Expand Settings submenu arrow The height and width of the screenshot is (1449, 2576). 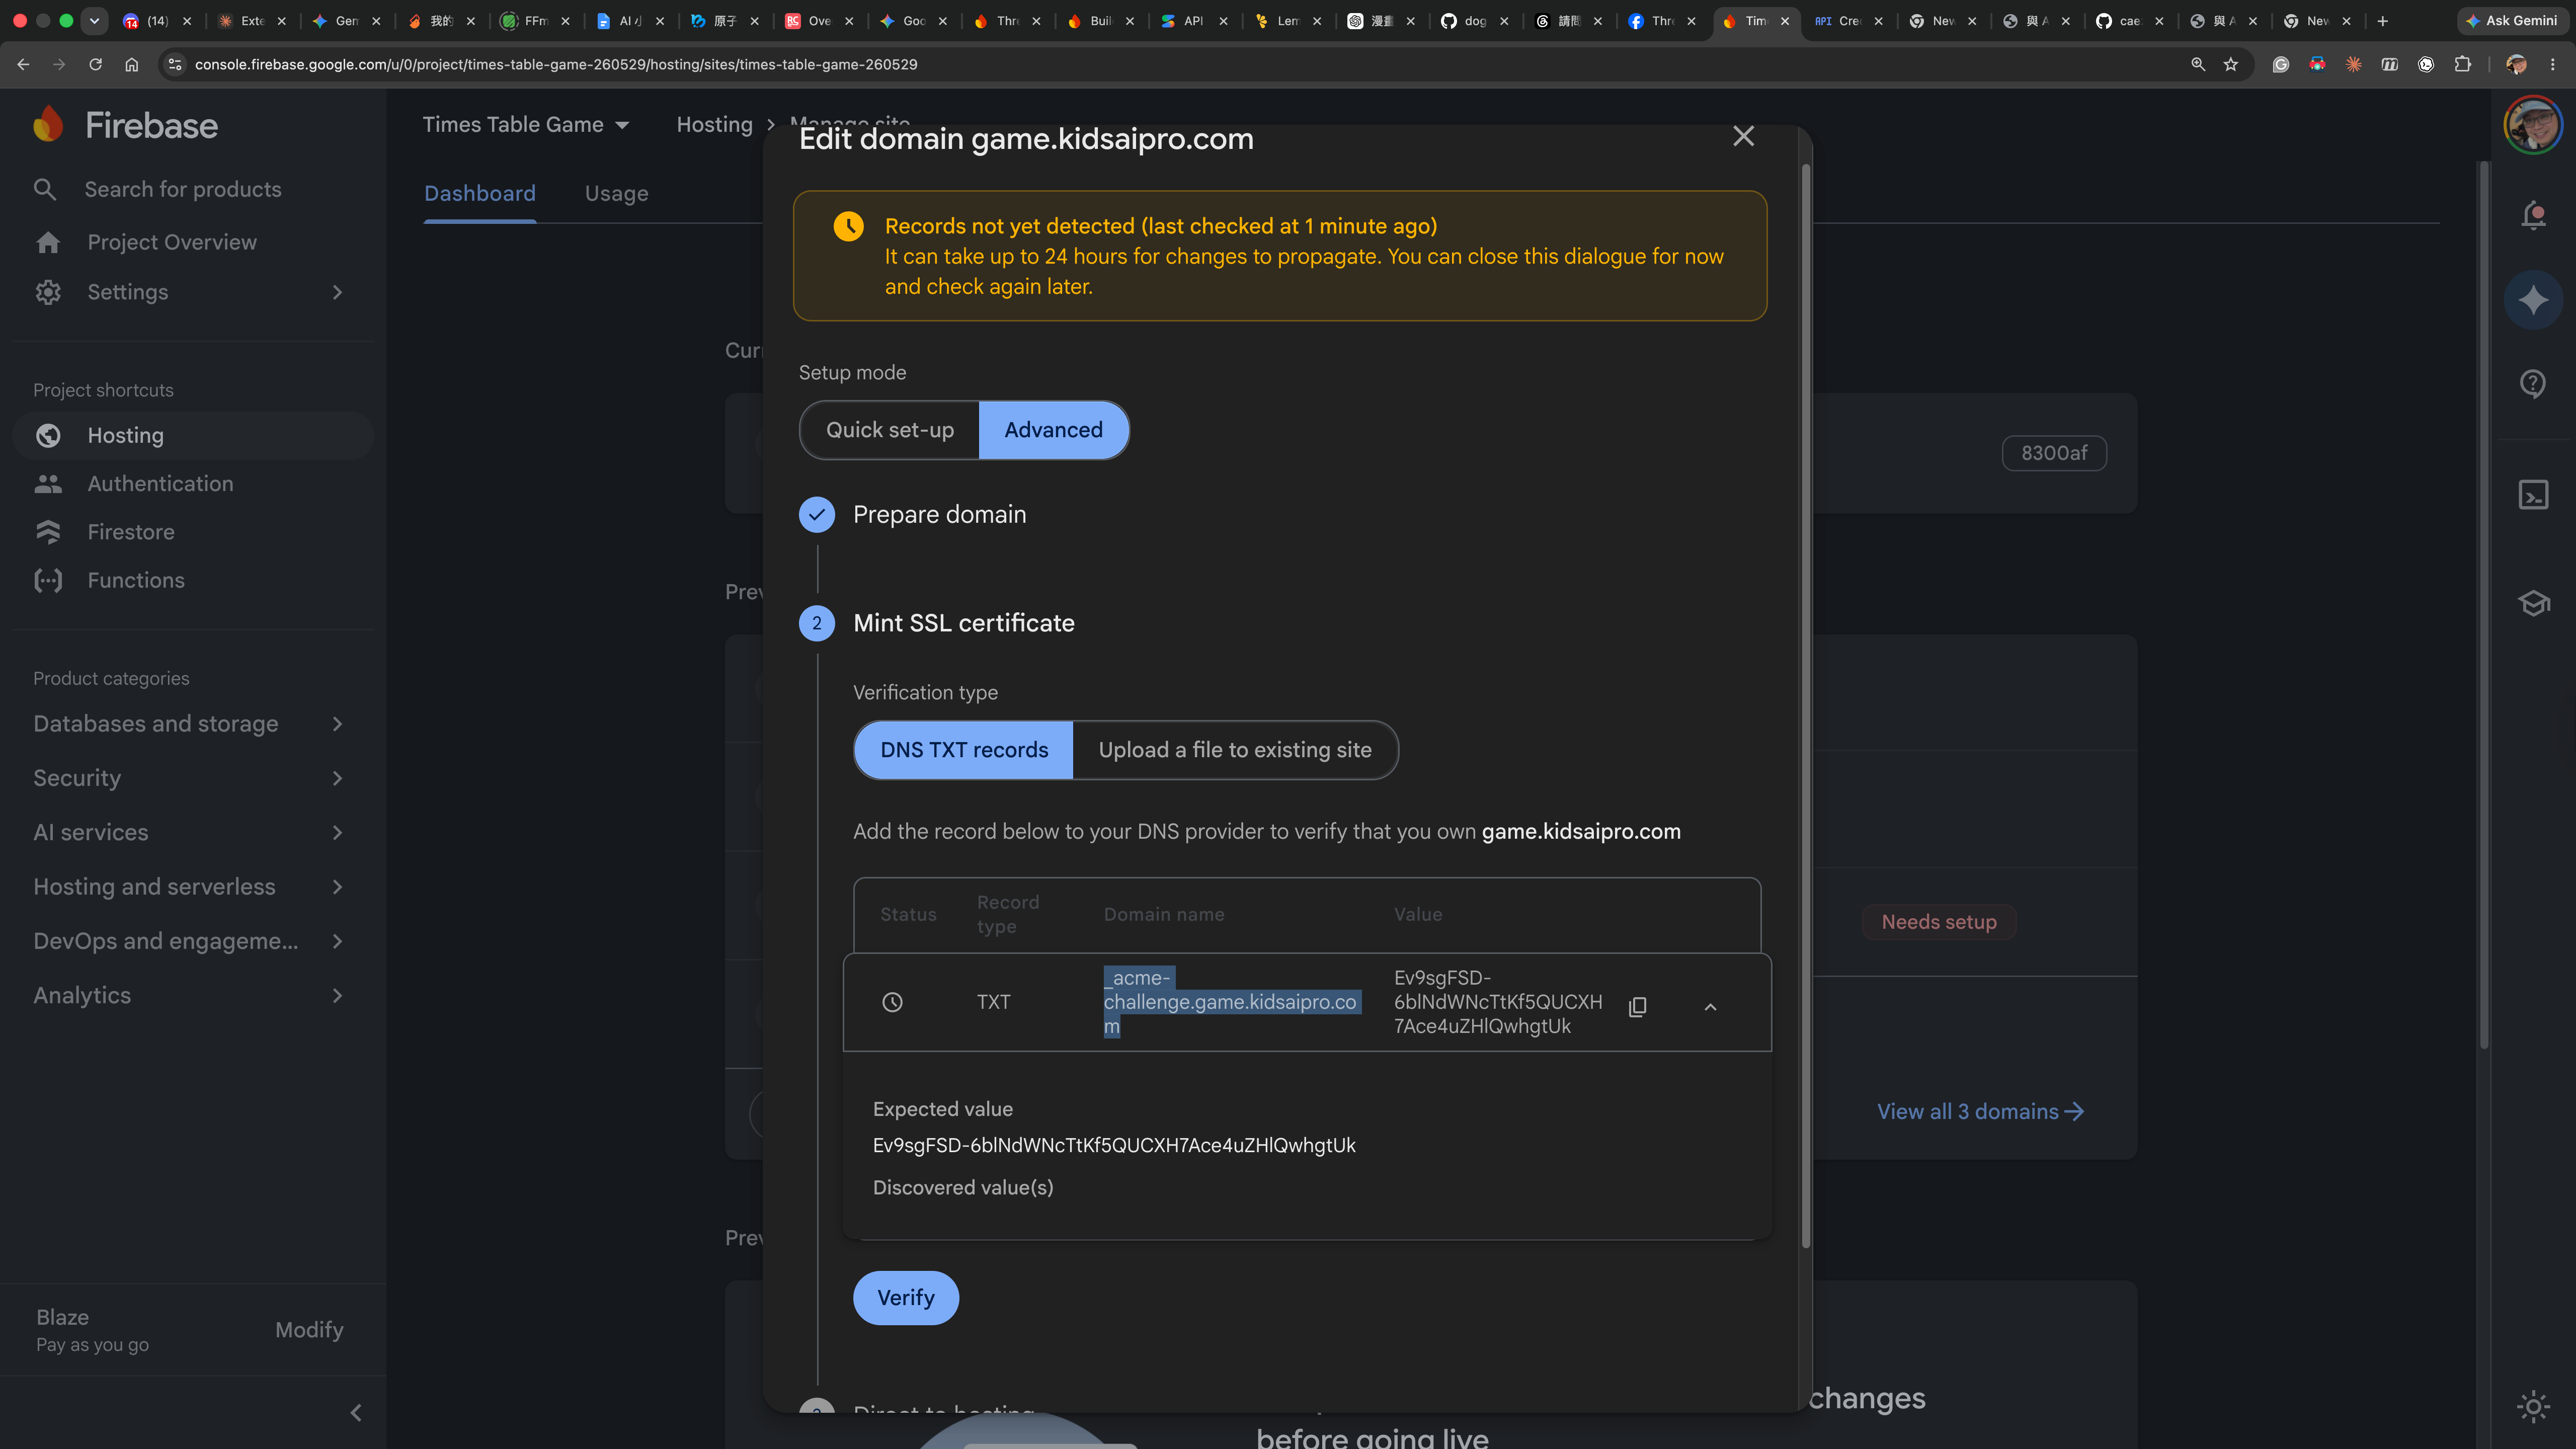point(337,292)
